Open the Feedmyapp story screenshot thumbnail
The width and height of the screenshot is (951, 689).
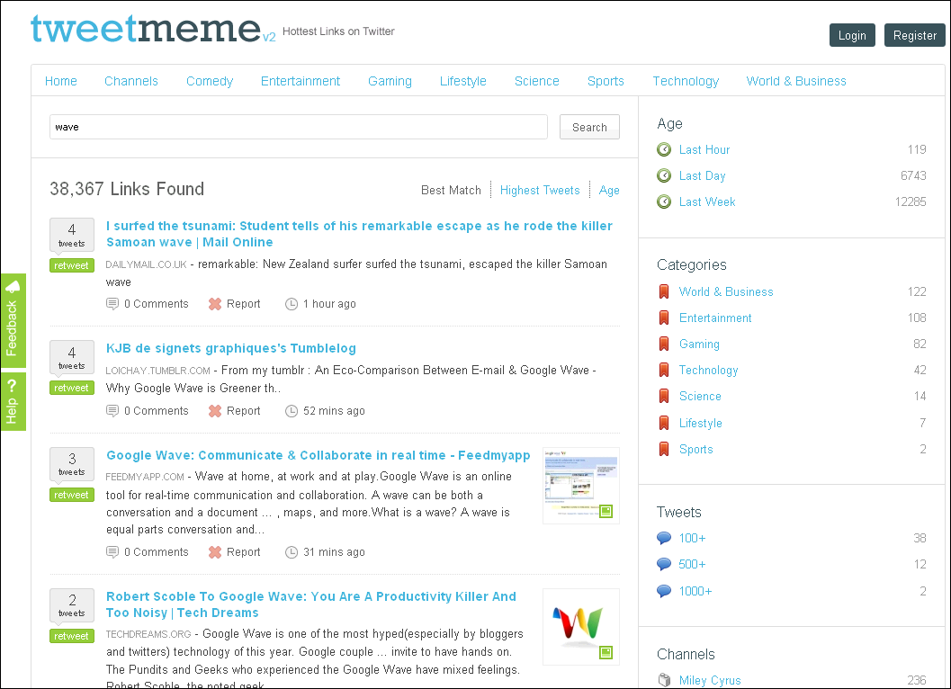[x=581, y=486]
